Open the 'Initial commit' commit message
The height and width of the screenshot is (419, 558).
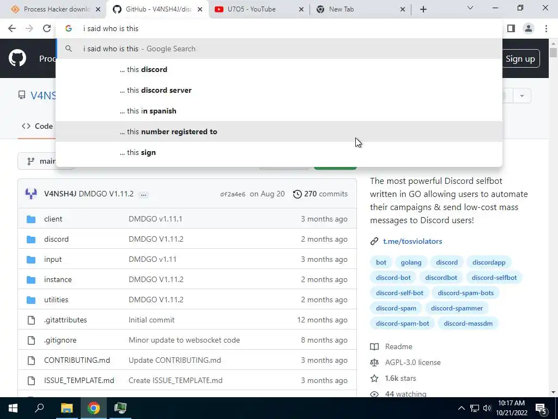(x=151, y=320)
